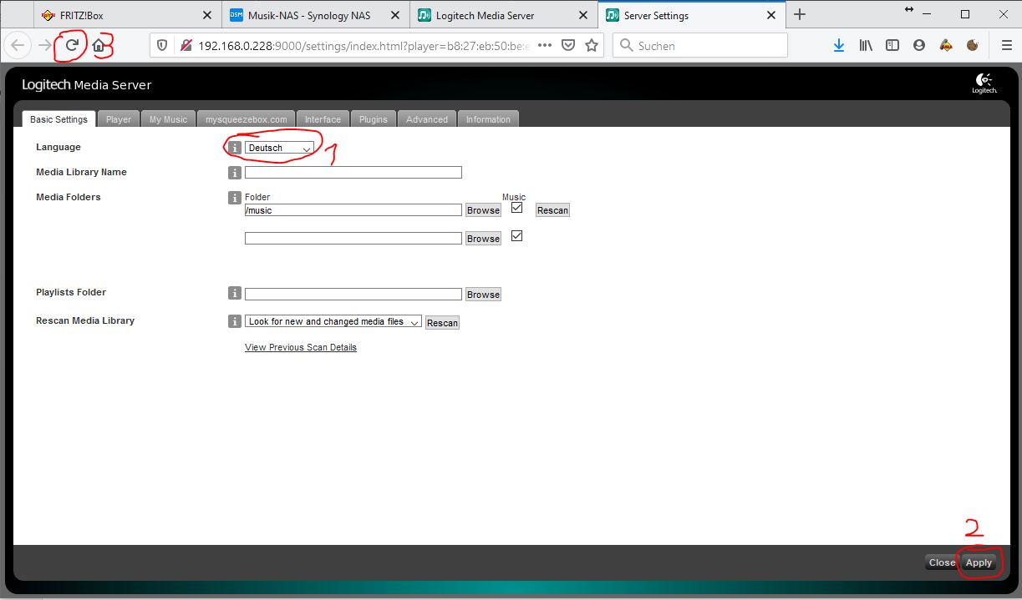Open the Advanced settings tab
1022x600 pixels.
[427, 119]
